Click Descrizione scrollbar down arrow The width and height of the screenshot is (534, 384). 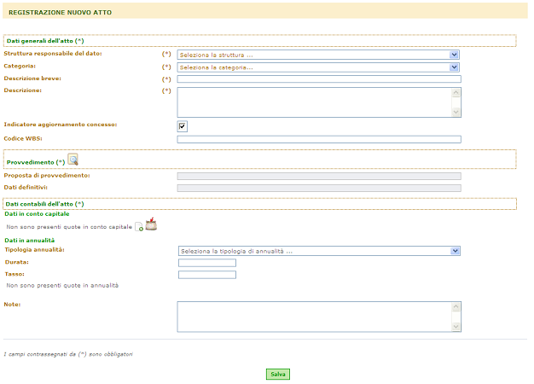coord(456,112)
